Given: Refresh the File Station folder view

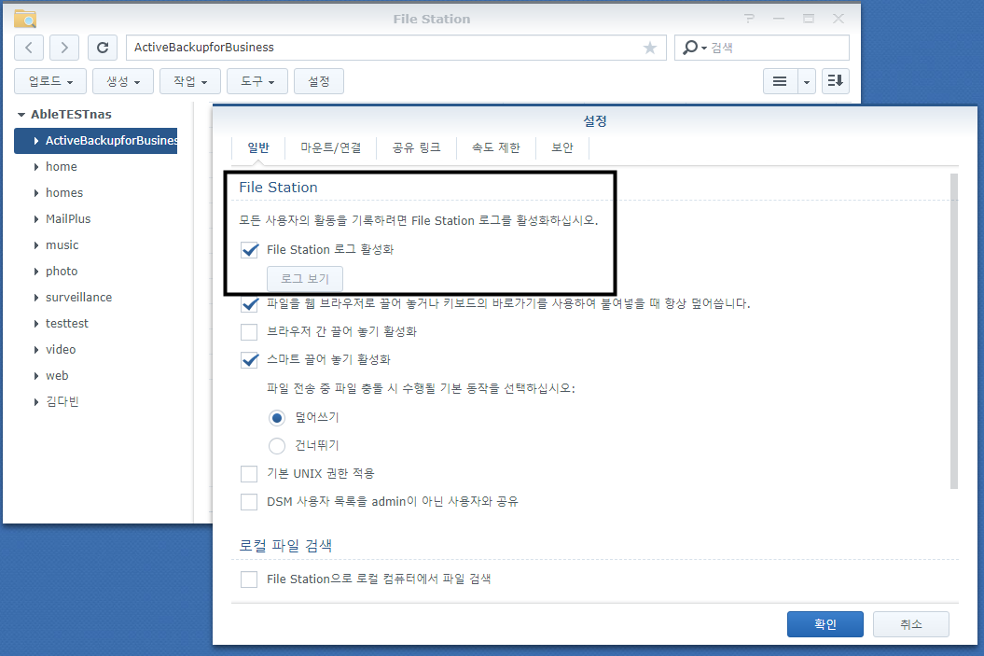Looking at the screenshot, I should pyautogui.click(x=103, y=48).
